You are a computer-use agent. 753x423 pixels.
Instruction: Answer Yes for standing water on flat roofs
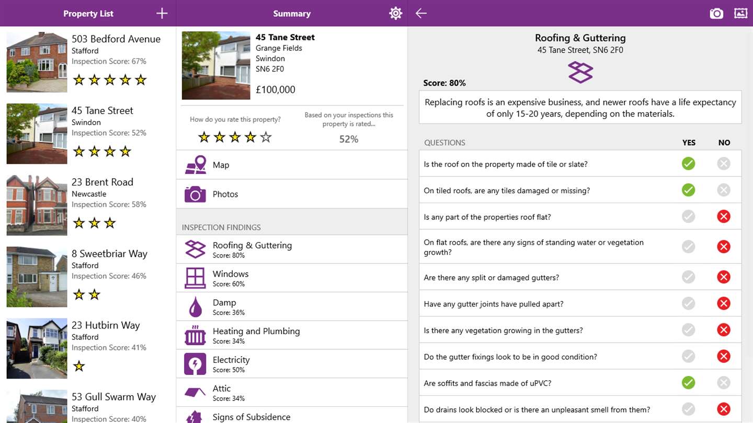tap(688, 247)
